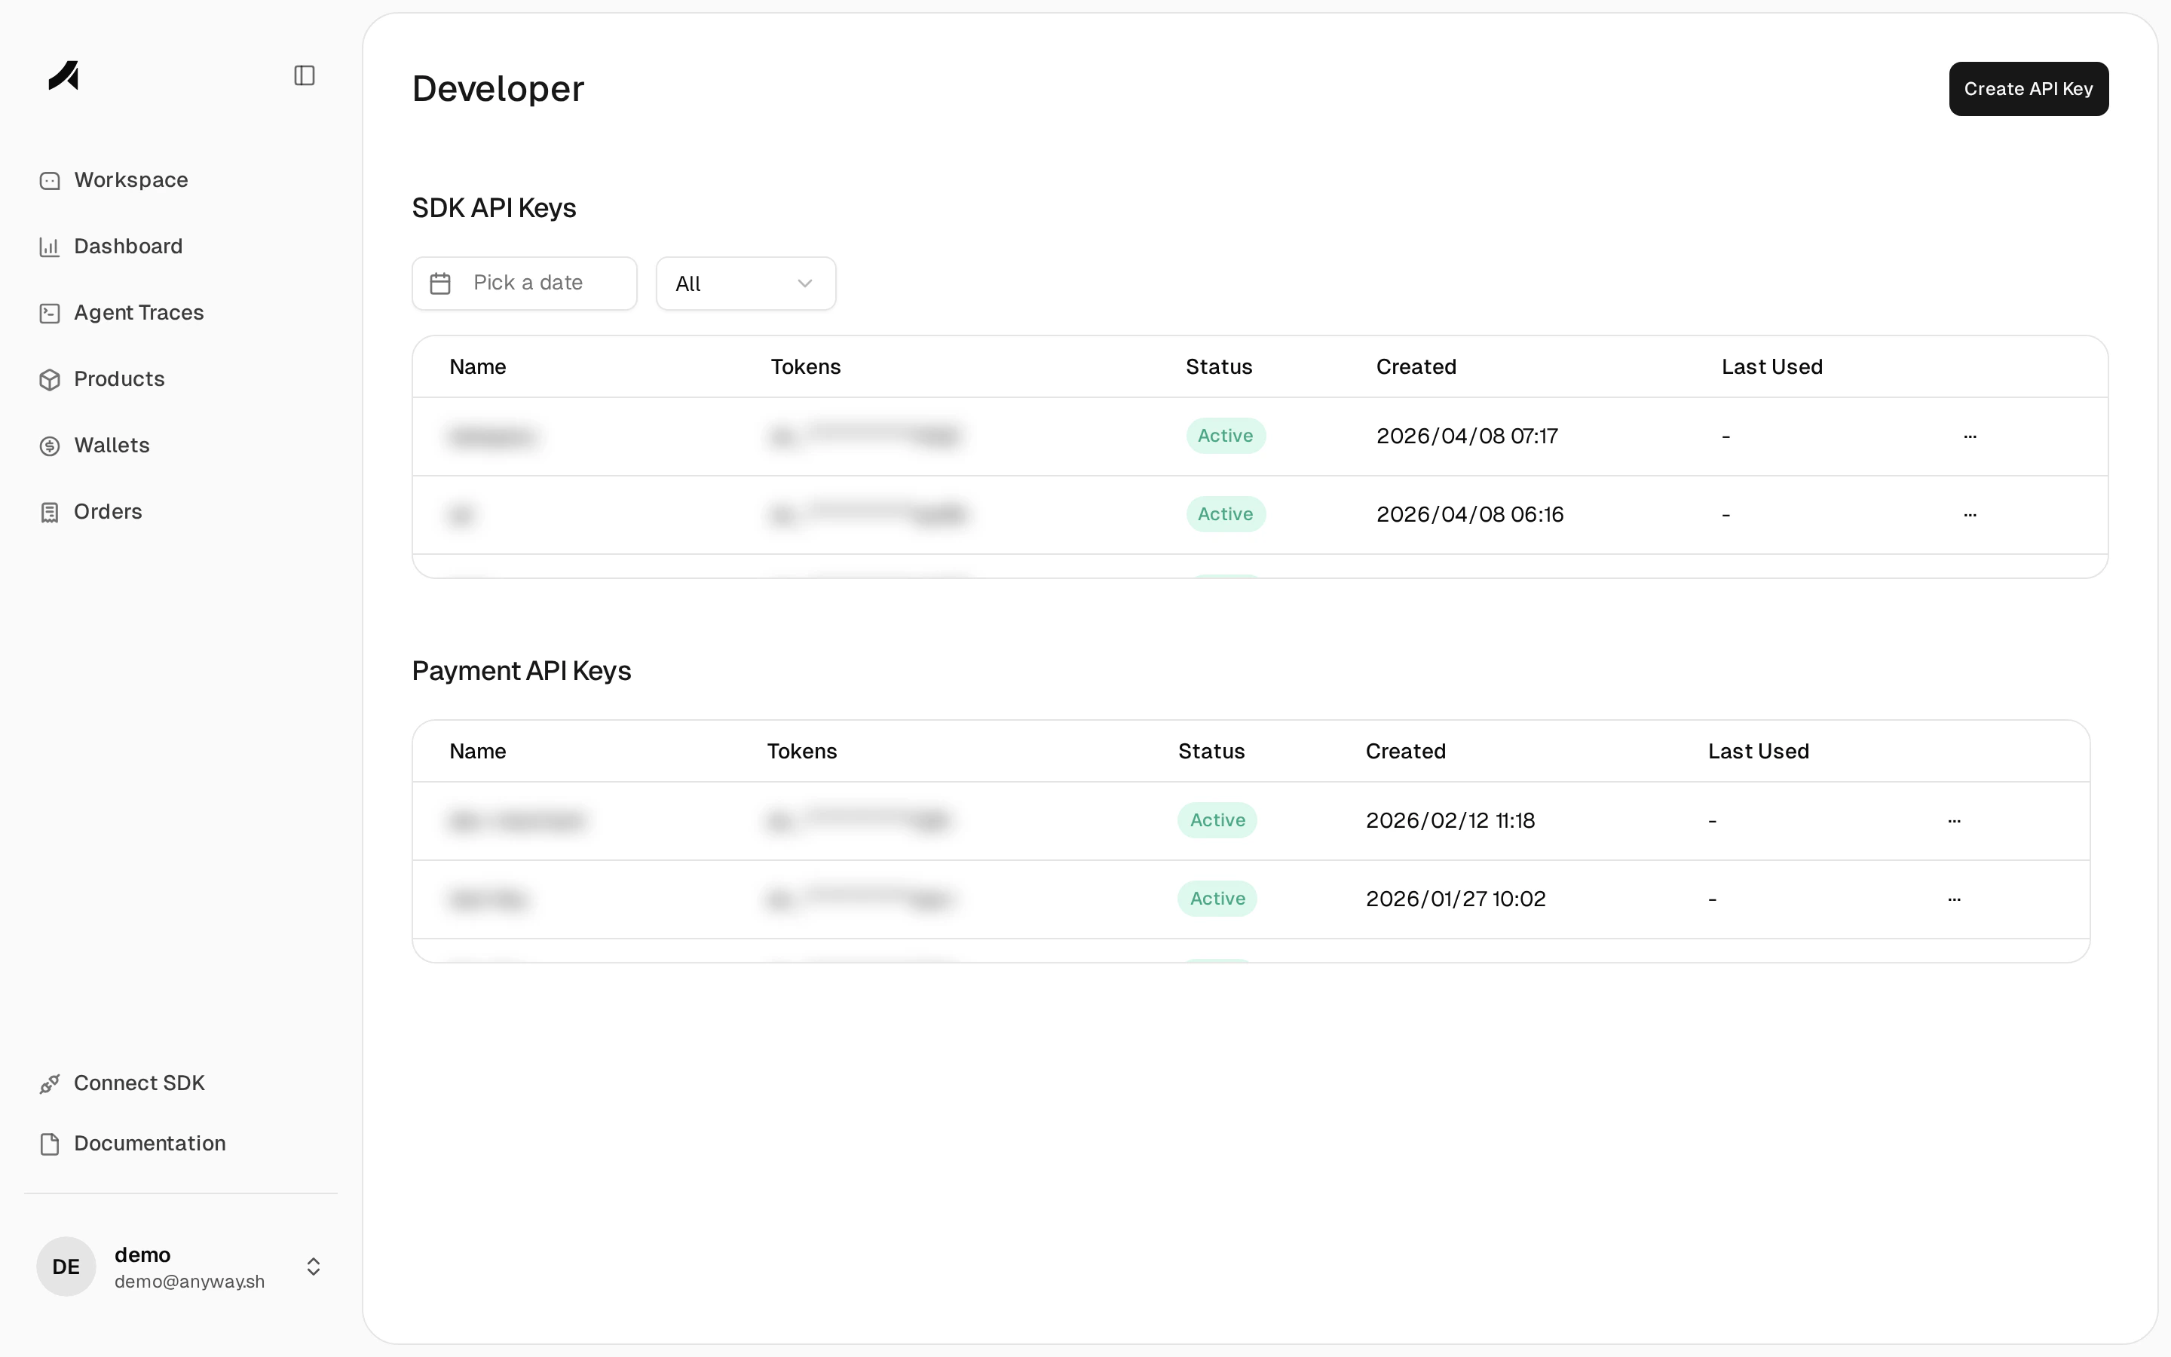Collapse the sidebar using the panel icon

[x=304, y=75]
